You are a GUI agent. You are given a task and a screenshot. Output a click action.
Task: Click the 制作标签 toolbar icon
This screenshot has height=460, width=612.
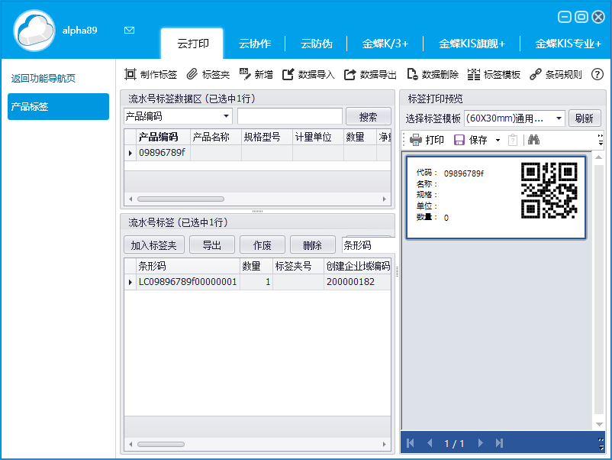point(130,74)
